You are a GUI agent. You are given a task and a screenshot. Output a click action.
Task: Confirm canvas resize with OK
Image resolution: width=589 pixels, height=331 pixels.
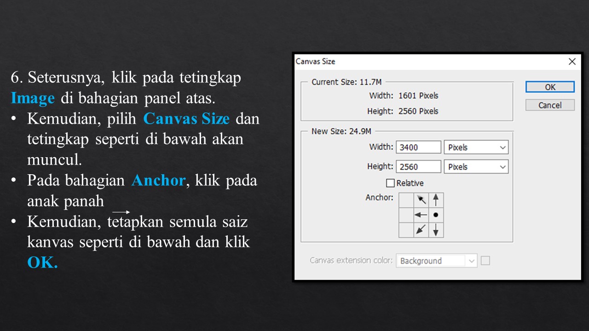pos(549,87)
